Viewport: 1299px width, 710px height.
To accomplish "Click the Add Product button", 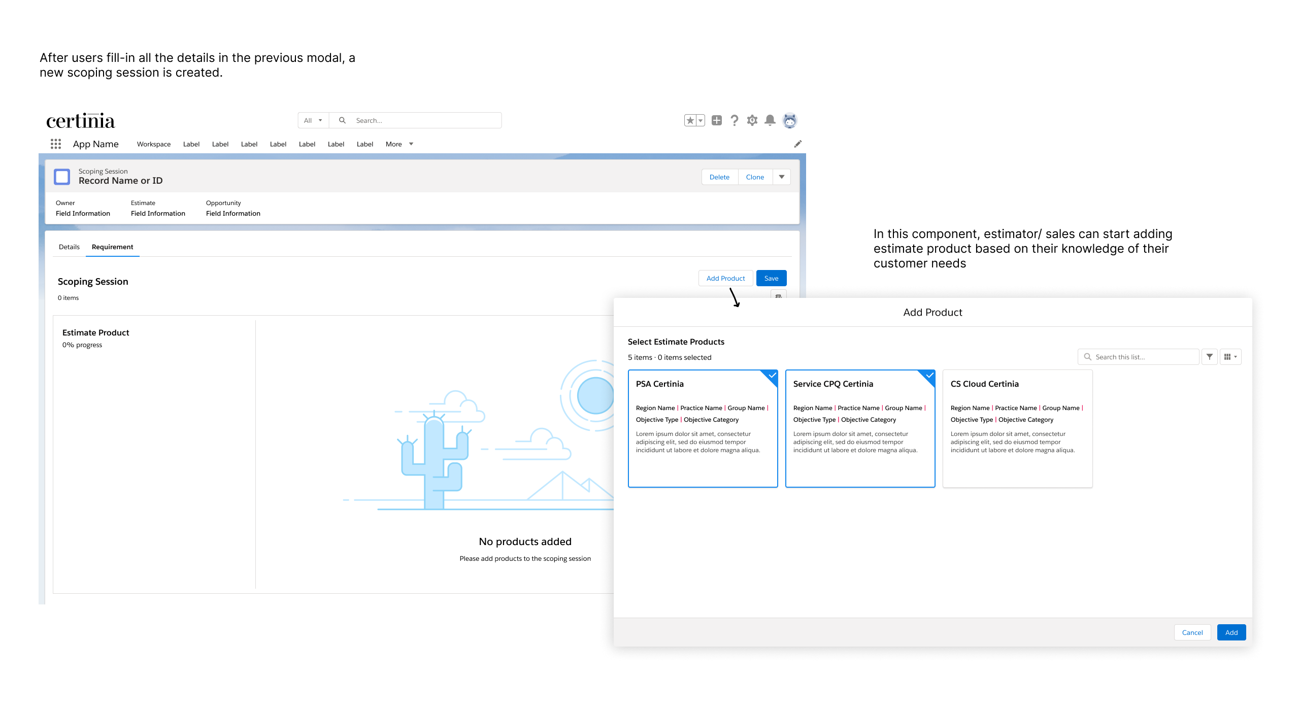I will (725, 278).
